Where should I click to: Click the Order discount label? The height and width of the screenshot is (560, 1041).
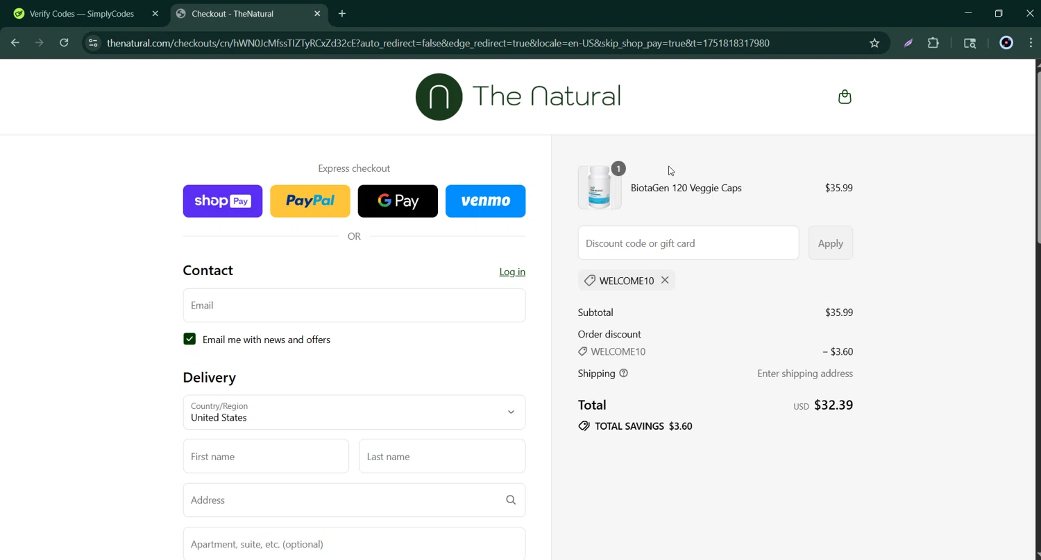609,334
